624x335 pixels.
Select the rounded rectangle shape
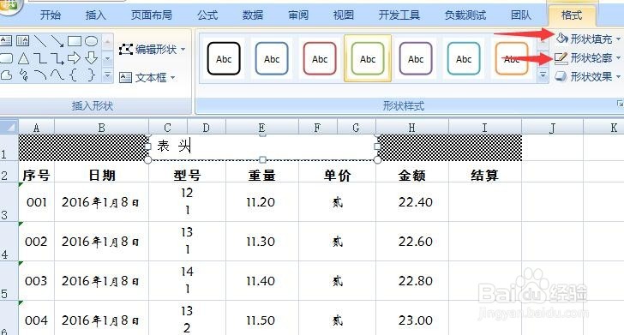point(5,58)
